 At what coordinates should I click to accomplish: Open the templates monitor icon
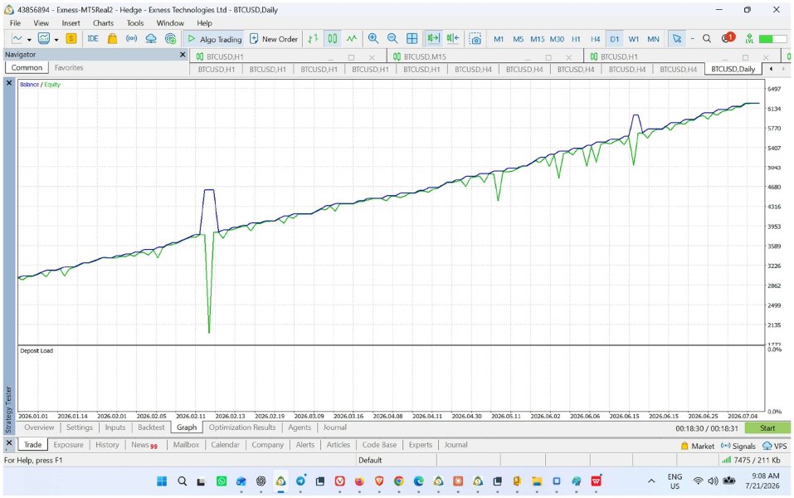(44, 38)
